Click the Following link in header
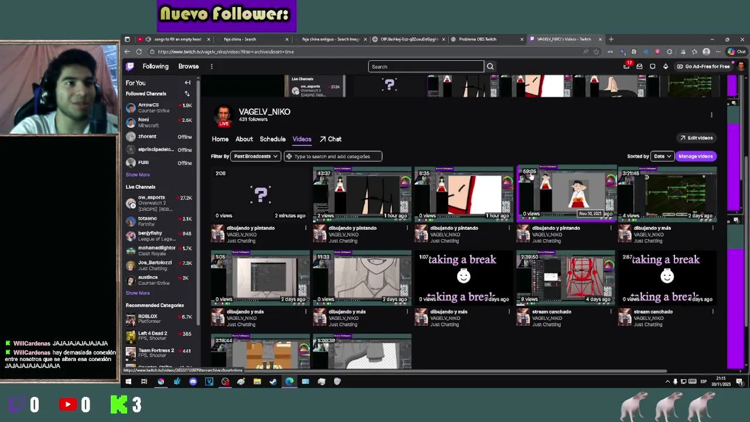This screenshot has width=750, height=422. pyautogui.click(x=155, y=66)
